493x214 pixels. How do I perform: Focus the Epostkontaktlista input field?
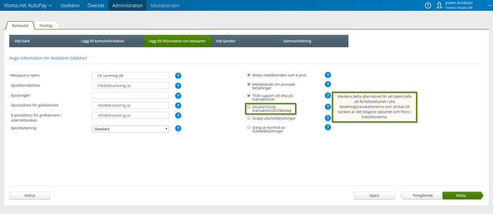[x=130, y=85]
